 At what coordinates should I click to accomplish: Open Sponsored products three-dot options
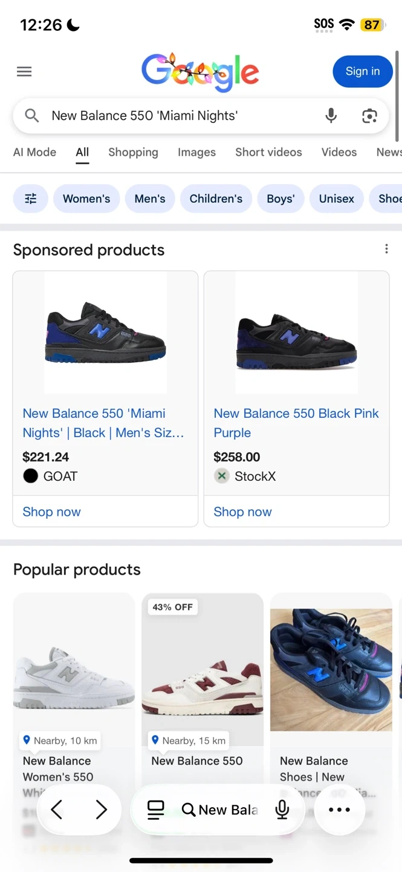point(386,249)
